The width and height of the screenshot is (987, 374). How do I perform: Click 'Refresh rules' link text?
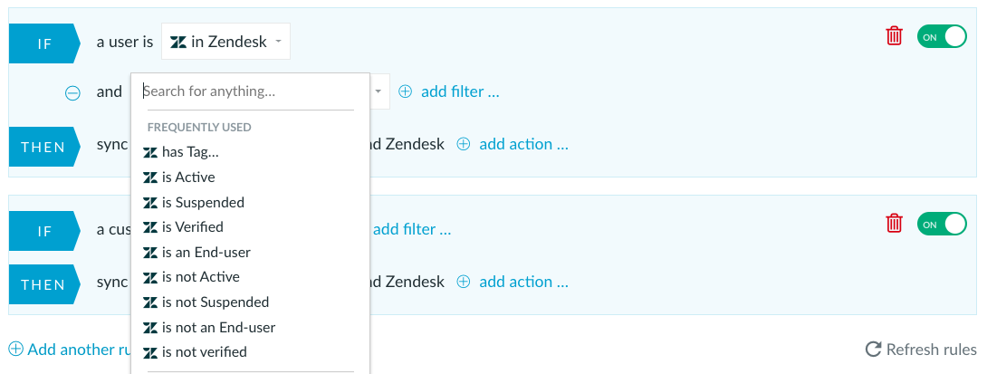(932, 350)
